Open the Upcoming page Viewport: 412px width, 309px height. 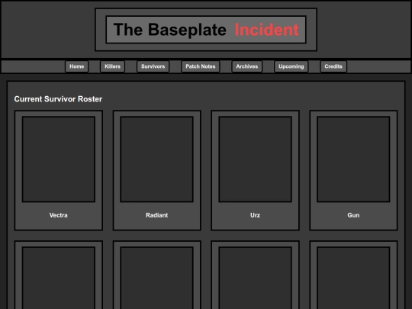tap(291, 66)
